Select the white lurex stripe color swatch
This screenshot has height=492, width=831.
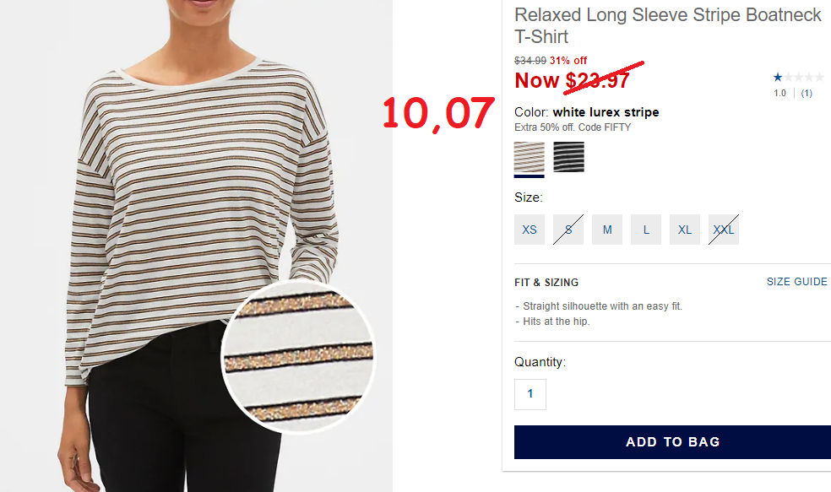tap(529, 157)
